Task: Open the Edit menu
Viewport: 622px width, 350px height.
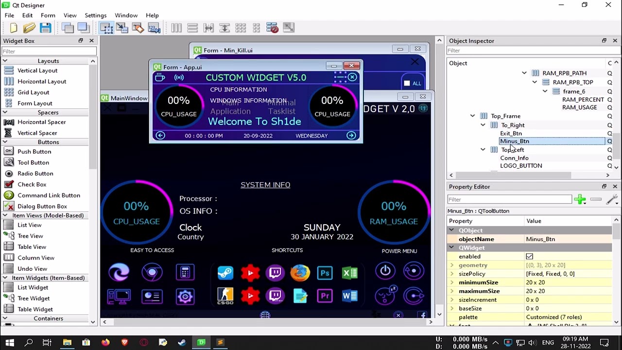Action: [x=27, y=15]
